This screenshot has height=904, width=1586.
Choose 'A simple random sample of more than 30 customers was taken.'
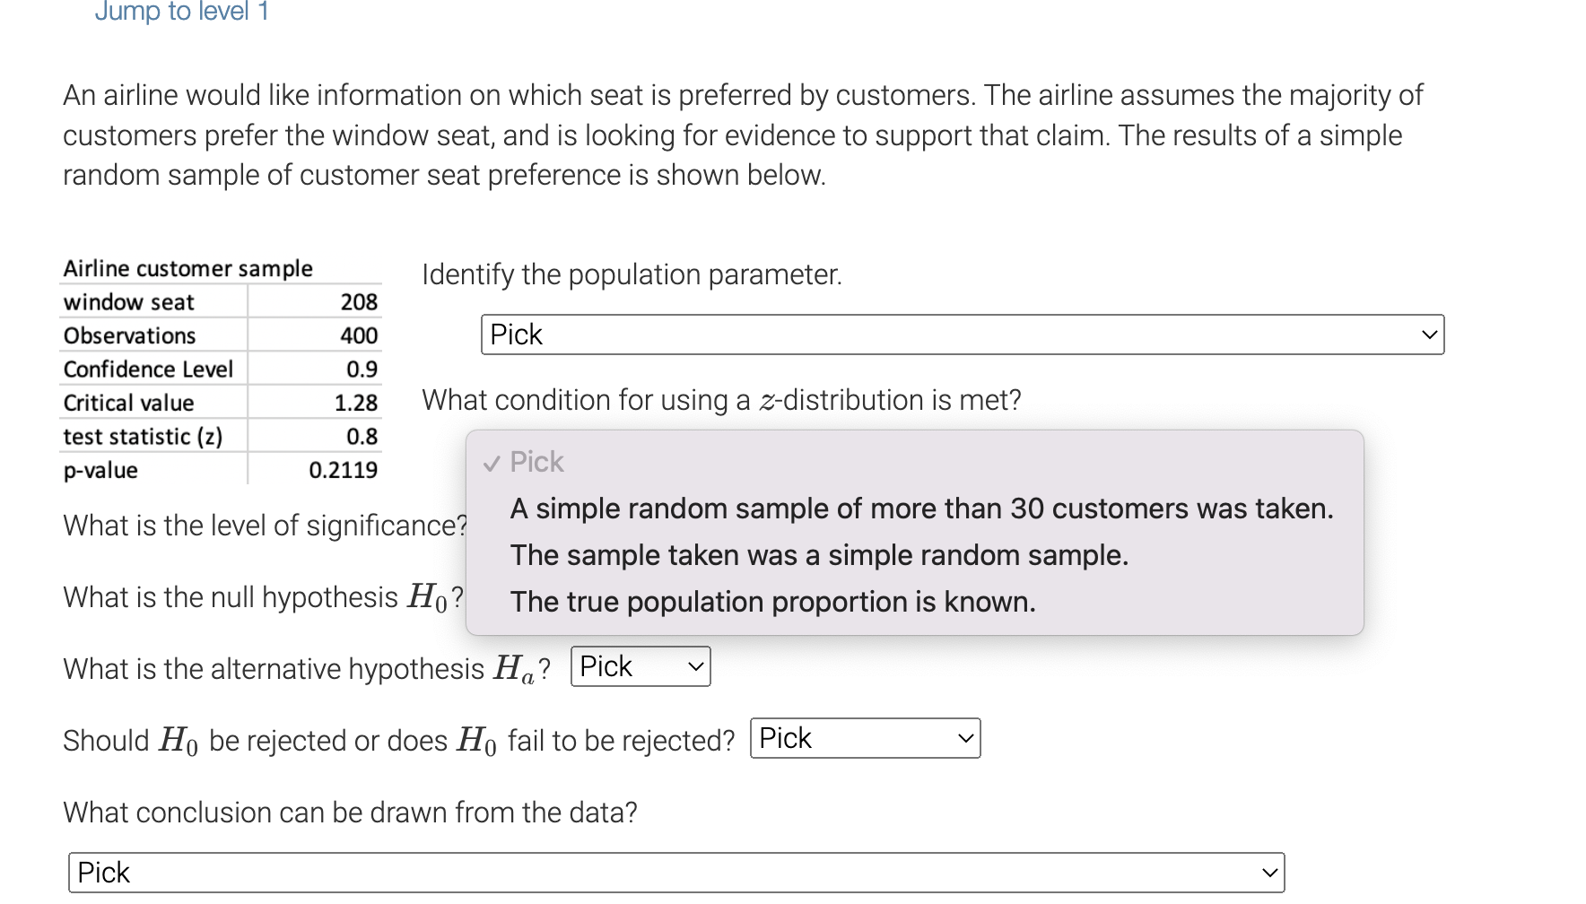(921, 508)
